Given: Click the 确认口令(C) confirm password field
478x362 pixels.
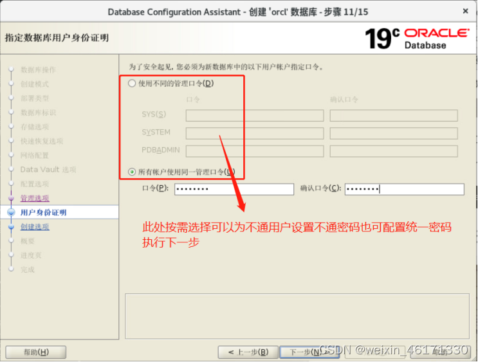Looking at the screenshot, I should click(405, 189).
